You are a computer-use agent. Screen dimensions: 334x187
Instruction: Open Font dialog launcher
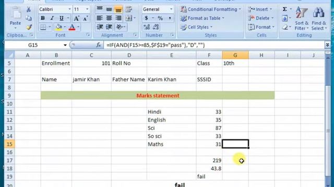tap(88, 35)
